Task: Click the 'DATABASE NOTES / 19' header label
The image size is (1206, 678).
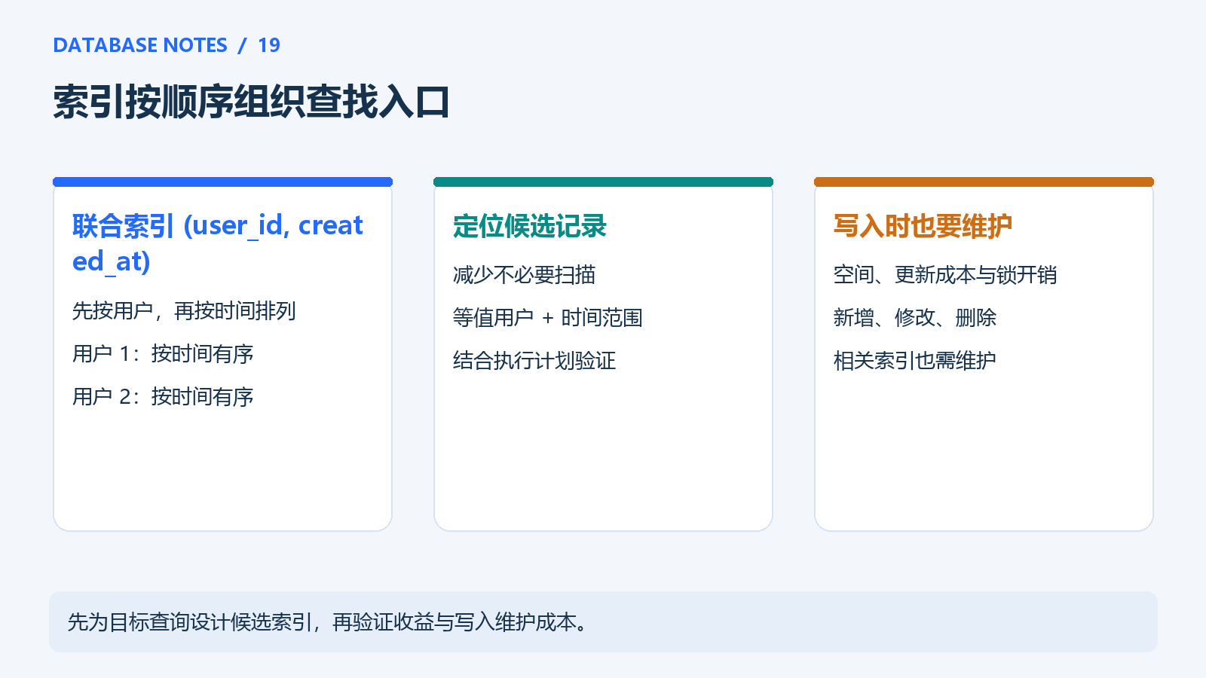Action: point(167,45)
